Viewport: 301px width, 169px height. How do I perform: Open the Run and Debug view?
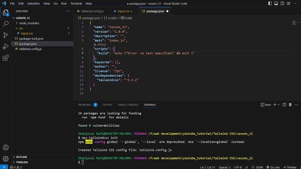click(x=6, y=46)
